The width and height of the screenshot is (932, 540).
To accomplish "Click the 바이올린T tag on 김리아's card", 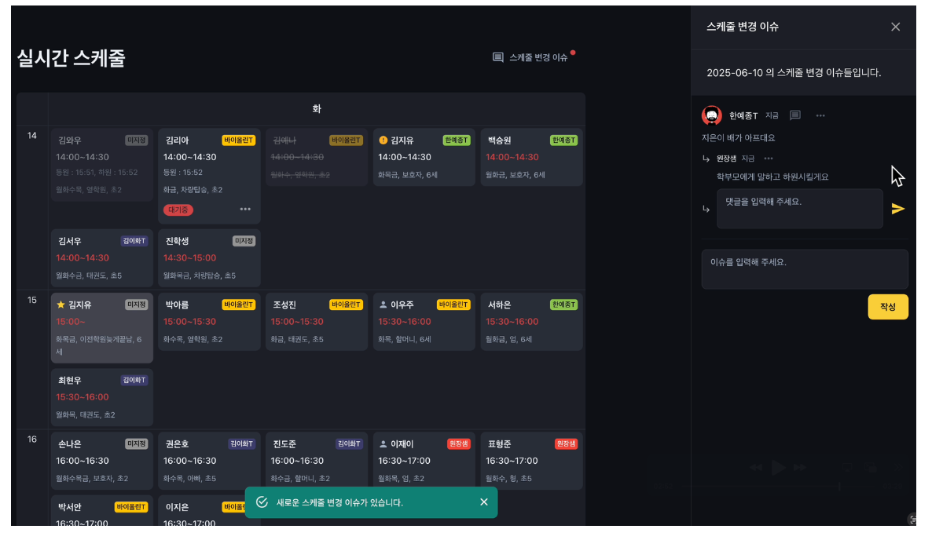I will tap(238, 140).
